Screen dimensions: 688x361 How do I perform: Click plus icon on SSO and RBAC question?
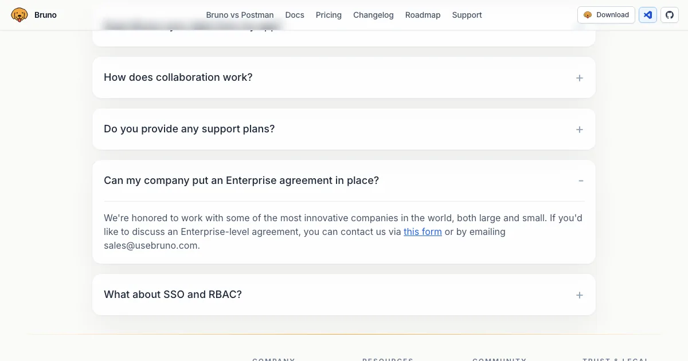[580, 295]
